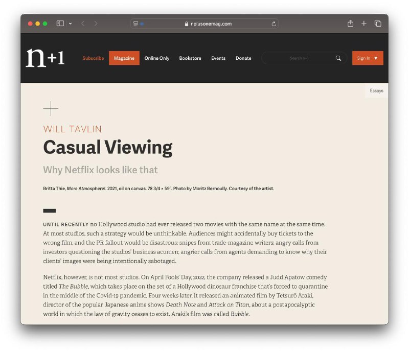
Task: Select the nplusonemag.com address field
Action: [x=204, y=24]
